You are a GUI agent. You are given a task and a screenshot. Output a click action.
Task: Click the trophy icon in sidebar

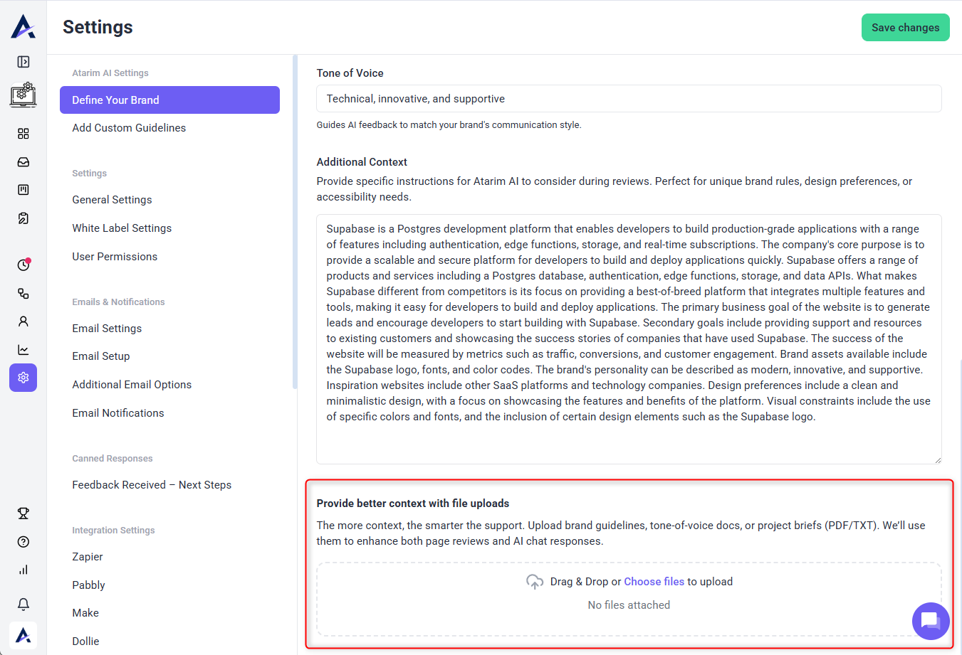23,513
